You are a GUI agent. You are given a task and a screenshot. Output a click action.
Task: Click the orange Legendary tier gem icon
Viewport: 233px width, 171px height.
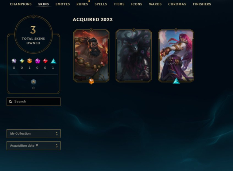[30, 61]
